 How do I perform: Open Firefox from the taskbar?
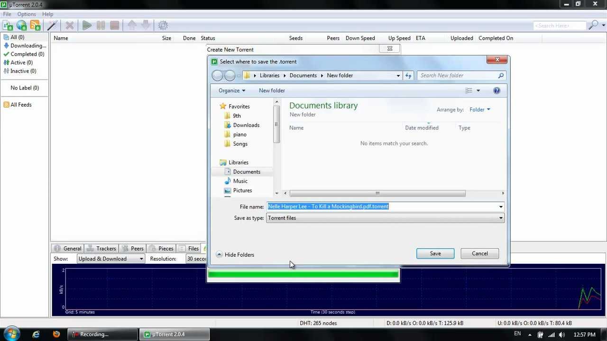pyautogui.click(x=56, y=334)
